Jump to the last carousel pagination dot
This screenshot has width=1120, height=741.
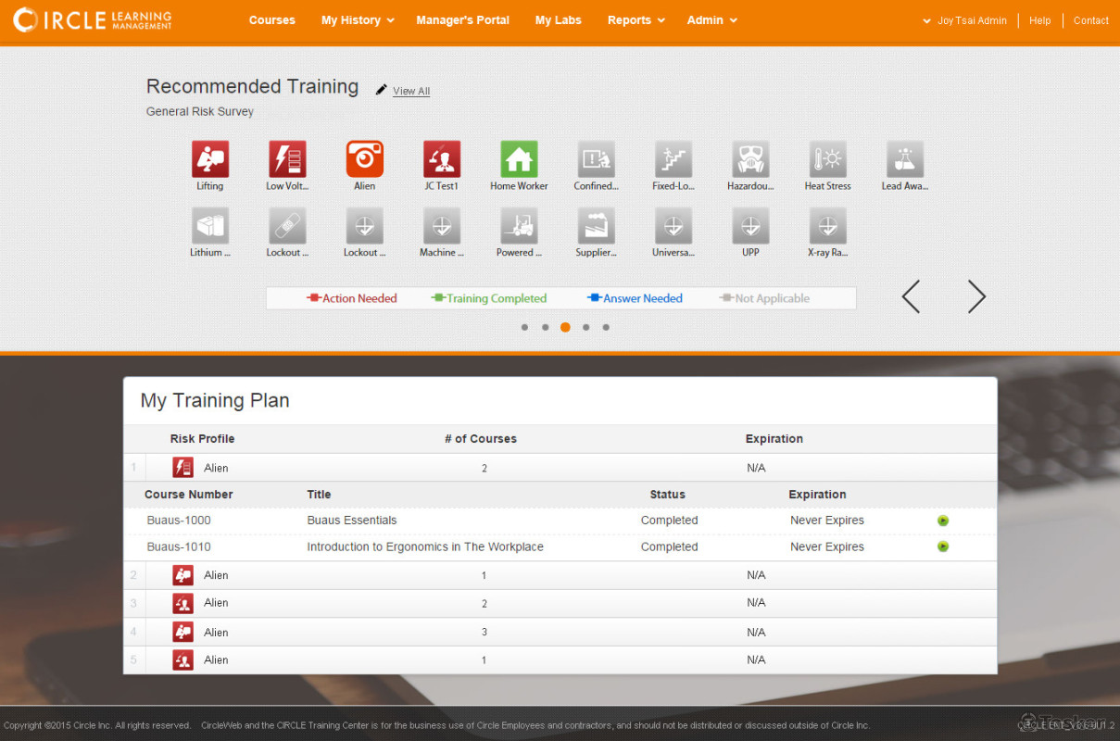[x=606, y=327]
